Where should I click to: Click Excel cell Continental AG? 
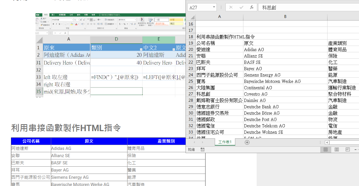(x=285, y=88)
